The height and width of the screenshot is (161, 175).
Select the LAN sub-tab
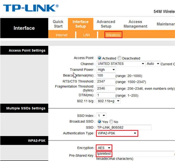click(x=86, y=35)
